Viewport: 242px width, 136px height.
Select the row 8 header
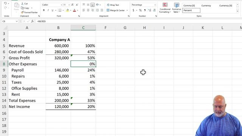[4, 64]
